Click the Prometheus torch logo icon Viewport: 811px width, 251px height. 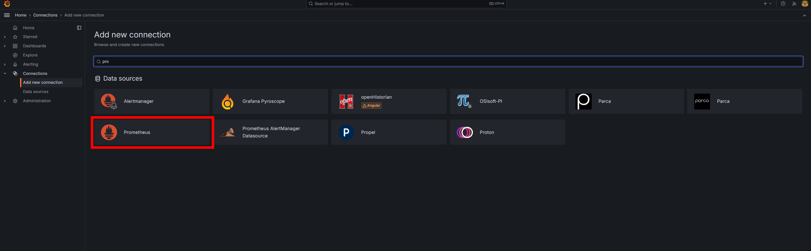pyautogui.click(x=109, y=132)
